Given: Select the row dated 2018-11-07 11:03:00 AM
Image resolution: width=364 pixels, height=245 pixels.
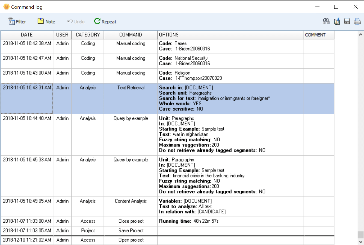Looking at the screenshot, I should coord(167,221).
